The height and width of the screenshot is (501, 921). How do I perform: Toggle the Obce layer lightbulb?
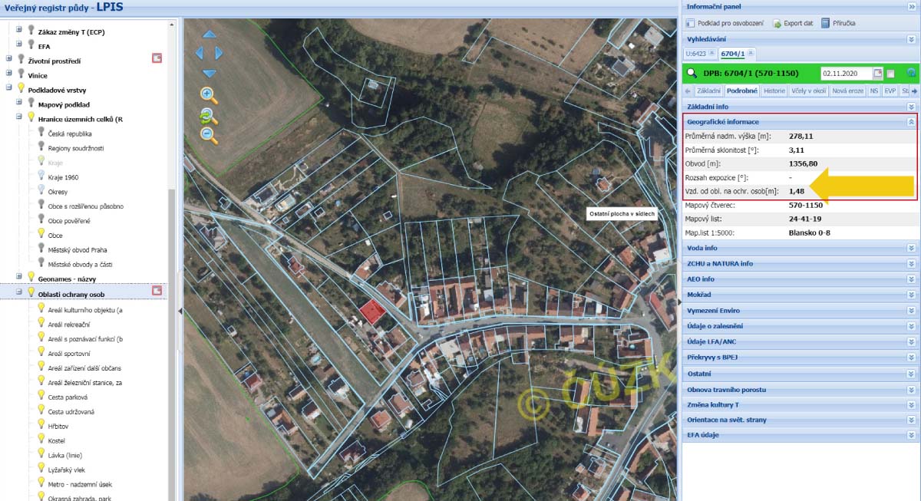[41, 235]
